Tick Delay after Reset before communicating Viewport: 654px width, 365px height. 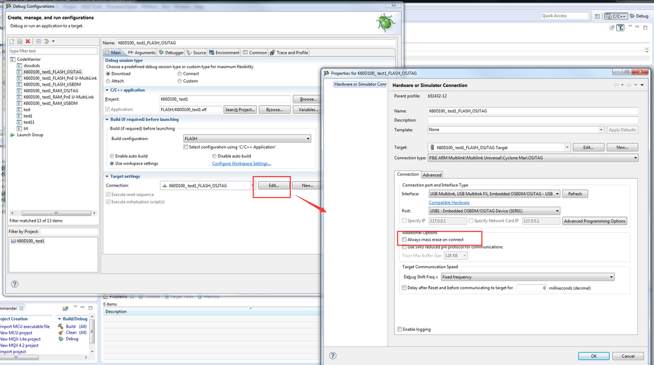[x=404, y=288]
